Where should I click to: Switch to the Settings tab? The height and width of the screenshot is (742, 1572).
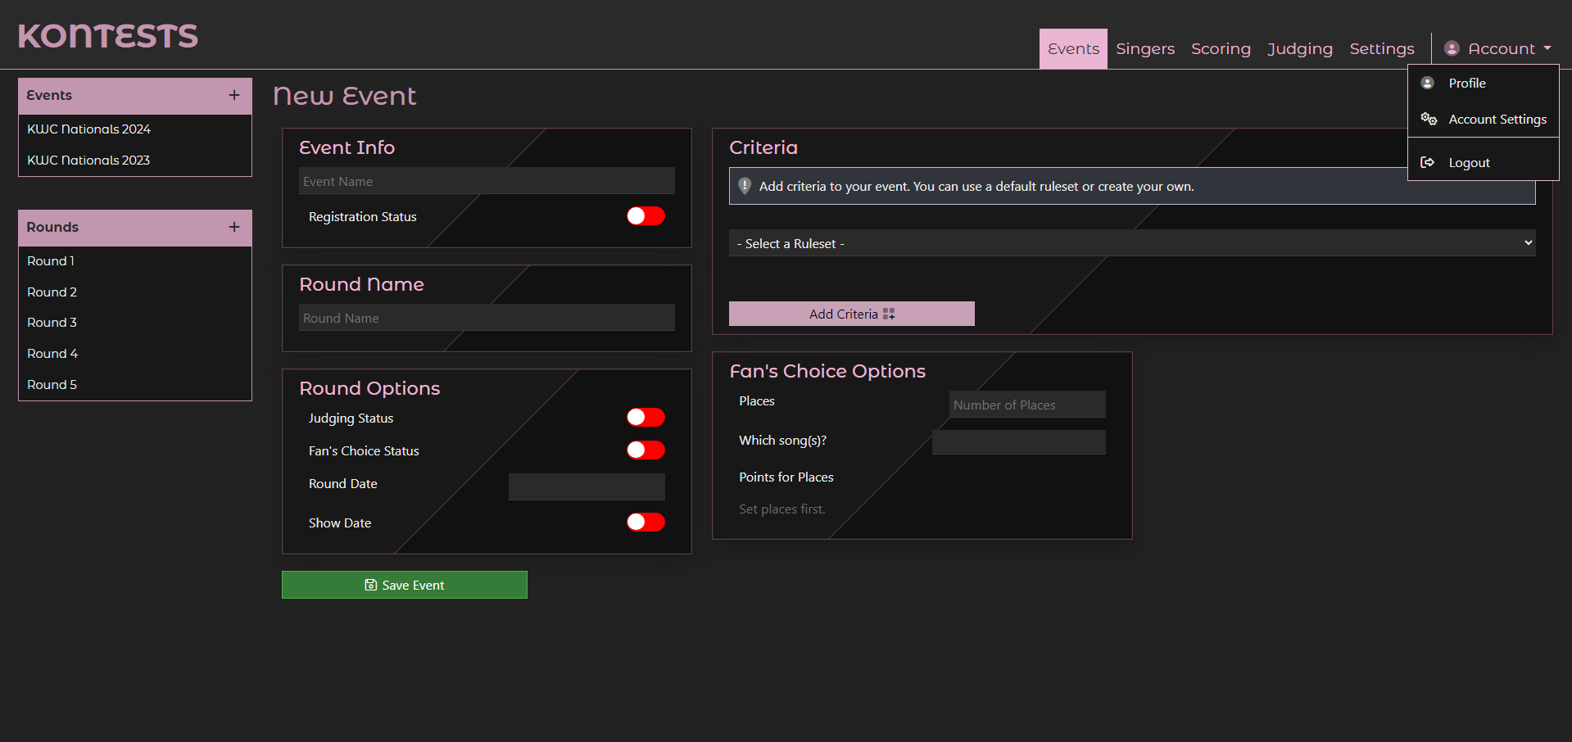[x=1382, y=48]
